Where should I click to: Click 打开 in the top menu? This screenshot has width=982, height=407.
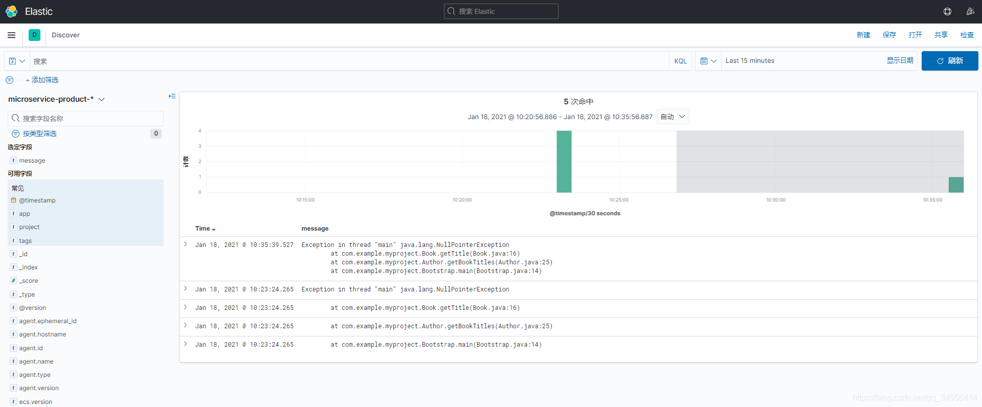[x=916, y=35]
